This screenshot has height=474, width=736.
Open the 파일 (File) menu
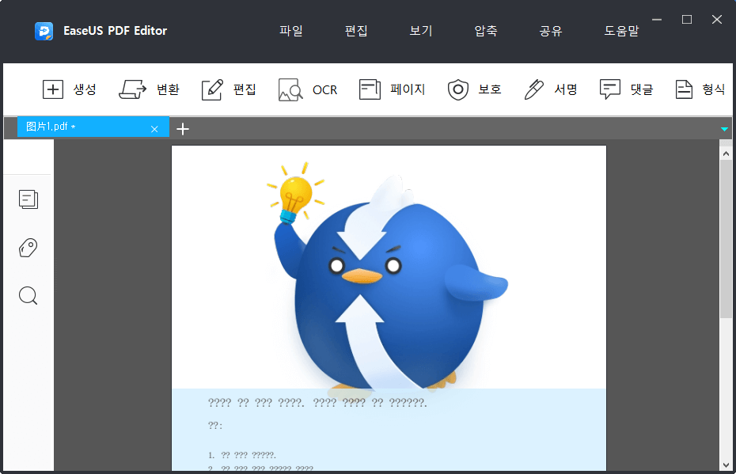[x=290, y=31]
